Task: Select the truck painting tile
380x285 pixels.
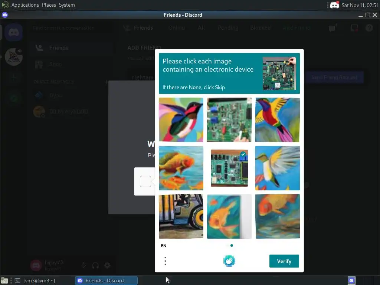Action: [181, 216]
